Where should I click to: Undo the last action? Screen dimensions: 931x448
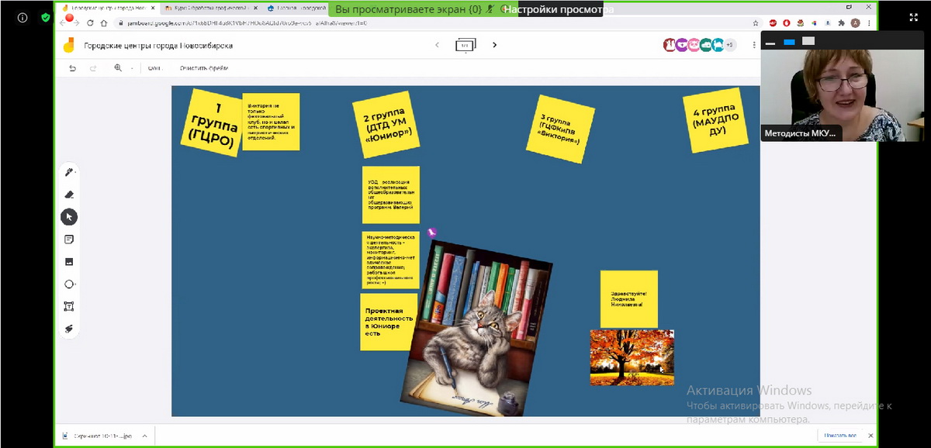tap(72, 68)
